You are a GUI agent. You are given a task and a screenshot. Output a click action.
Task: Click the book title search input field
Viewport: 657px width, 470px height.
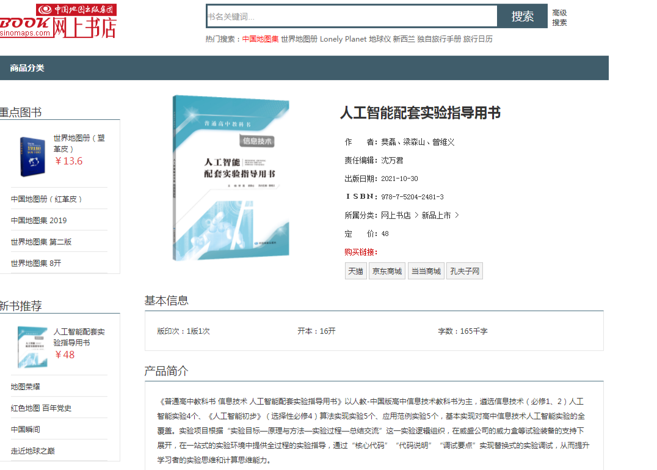351,17
